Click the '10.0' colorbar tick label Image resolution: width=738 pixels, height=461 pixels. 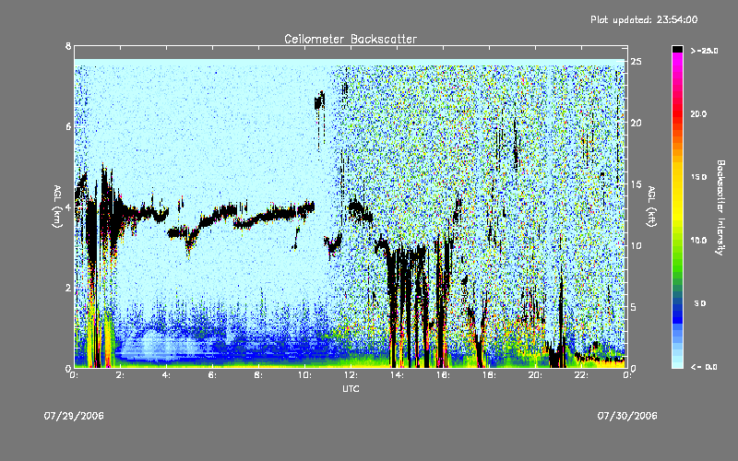(x=698, y=241)
